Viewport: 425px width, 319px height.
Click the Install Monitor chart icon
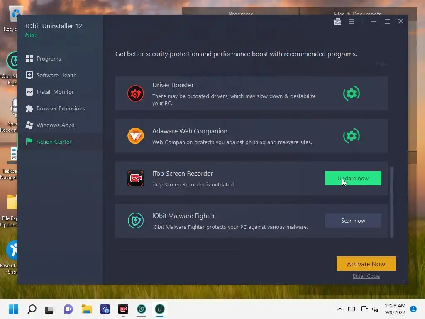29,92
